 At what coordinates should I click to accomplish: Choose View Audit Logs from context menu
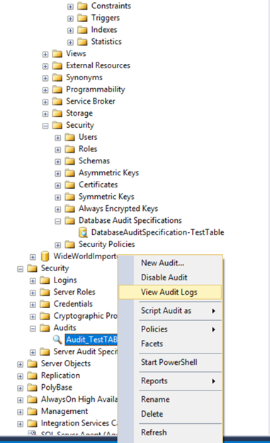170,292
